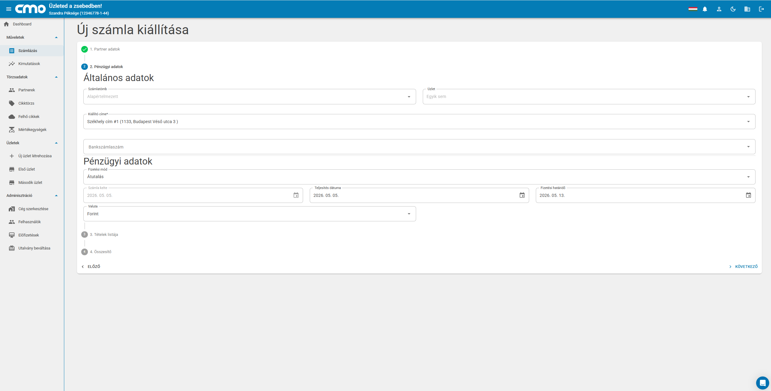
Task: Click Szandra Péksége company name text
Action: [79, 13]
